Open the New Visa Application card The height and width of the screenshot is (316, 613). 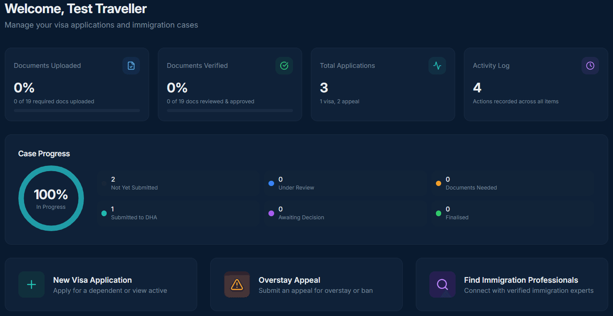[x=101, y=284]
